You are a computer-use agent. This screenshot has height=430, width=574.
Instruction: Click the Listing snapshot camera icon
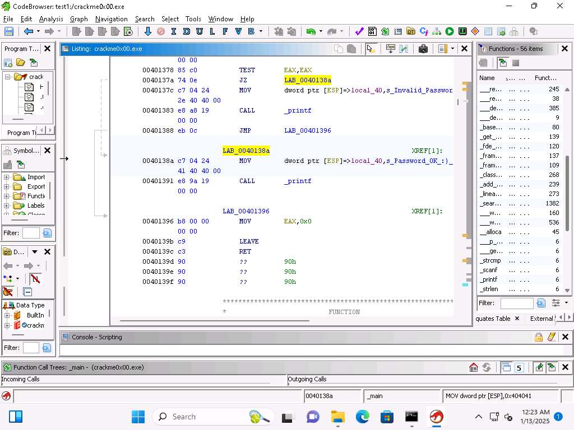(x=423, y=49)
